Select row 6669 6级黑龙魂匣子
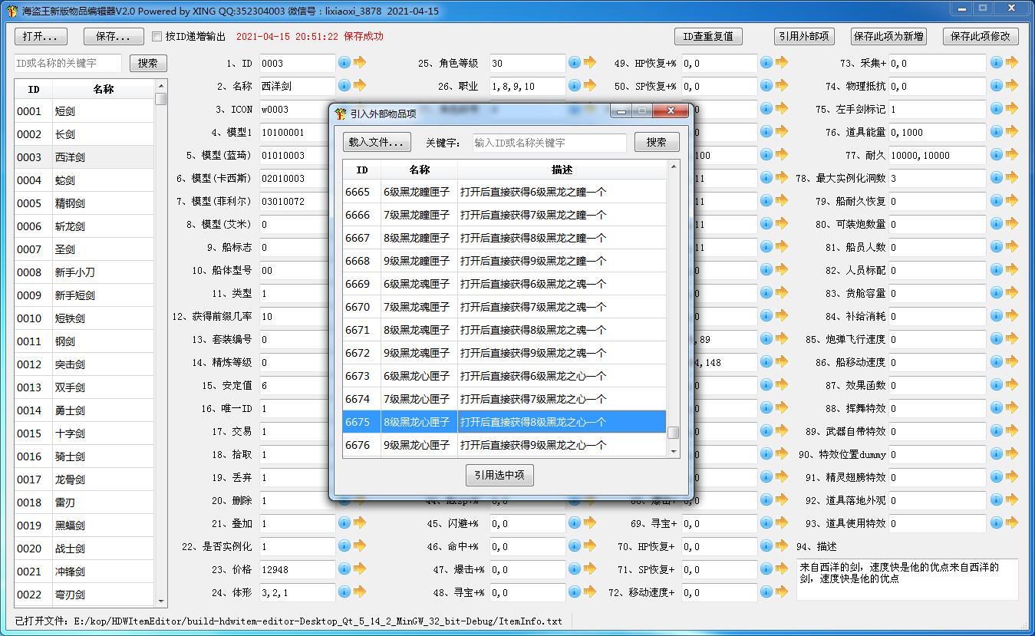The image size is (1035, 636). (x=504, y=284)
